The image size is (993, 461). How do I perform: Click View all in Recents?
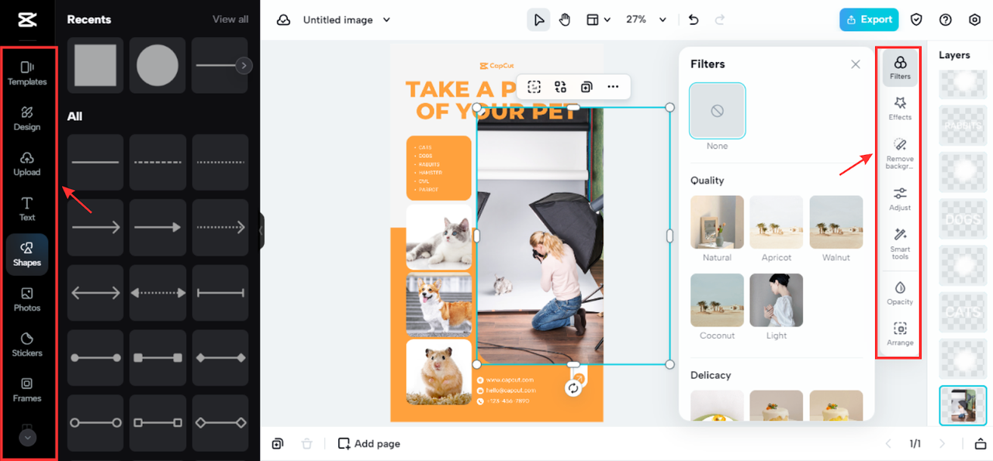(x=230, y=19)
